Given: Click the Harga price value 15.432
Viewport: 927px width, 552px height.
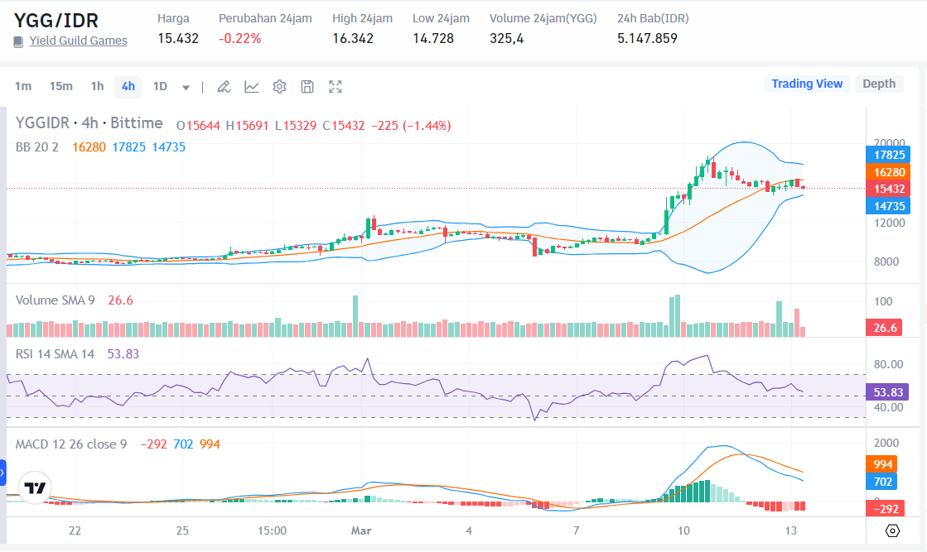Looking at the screenshot, I should pyautogui.click(x=178, y=38).
